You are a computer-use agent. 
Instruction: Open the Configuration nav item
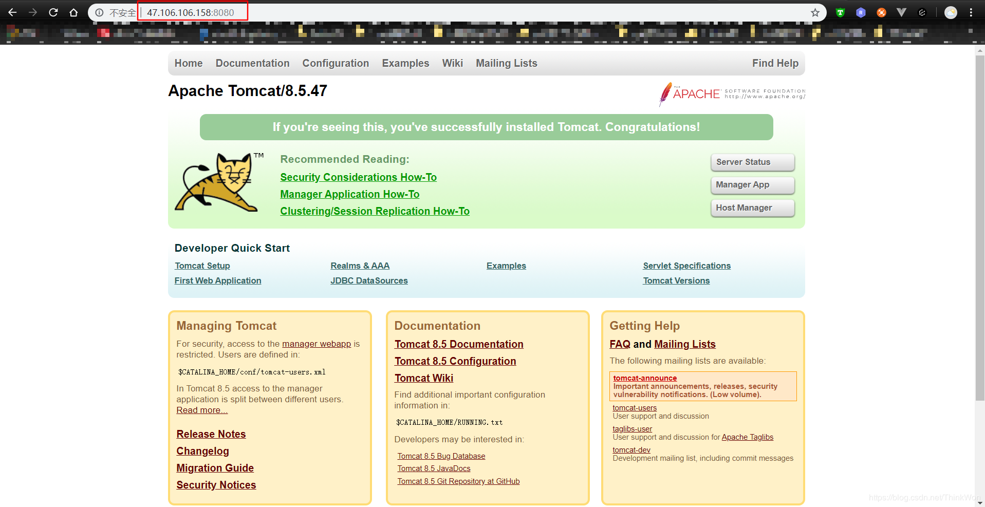[336, 63]
